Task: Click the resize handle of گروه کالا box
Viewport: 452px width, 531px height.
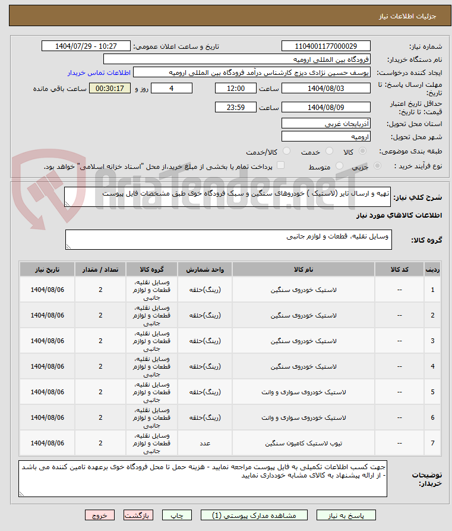Action: pos(68,247)
